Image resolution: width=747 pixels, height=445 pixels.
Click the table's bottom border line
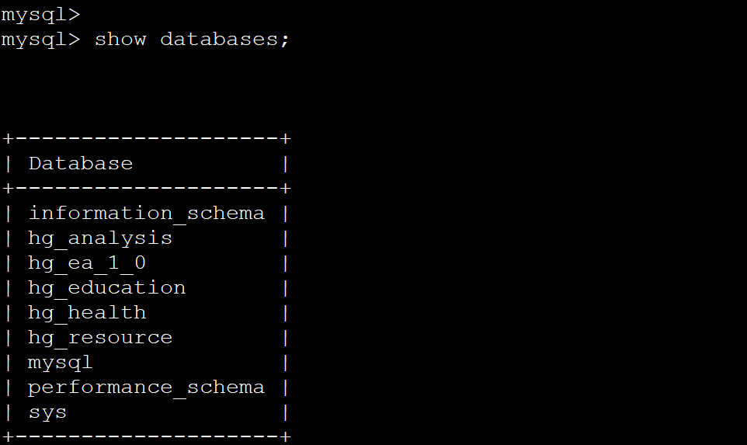click(146, 436)
